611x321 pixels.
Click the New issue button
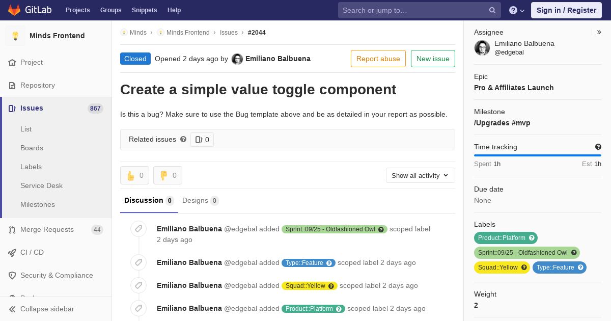point(433,59)
